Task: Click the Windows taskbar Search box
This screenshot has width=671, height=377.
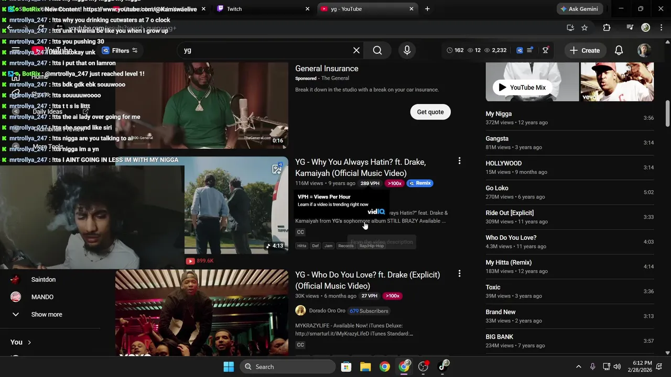Action: tap(288, 367)
